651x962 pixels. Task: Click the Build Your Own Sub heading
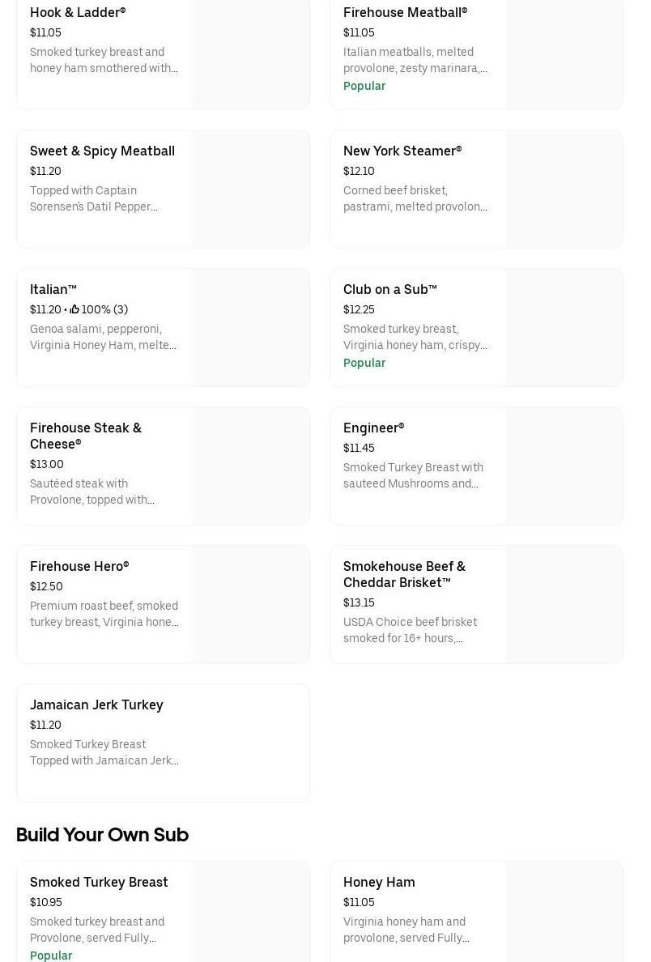tap(102, 835)
